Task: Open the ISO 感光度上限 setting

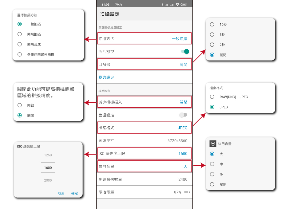Action: click(x=144, y=153)
